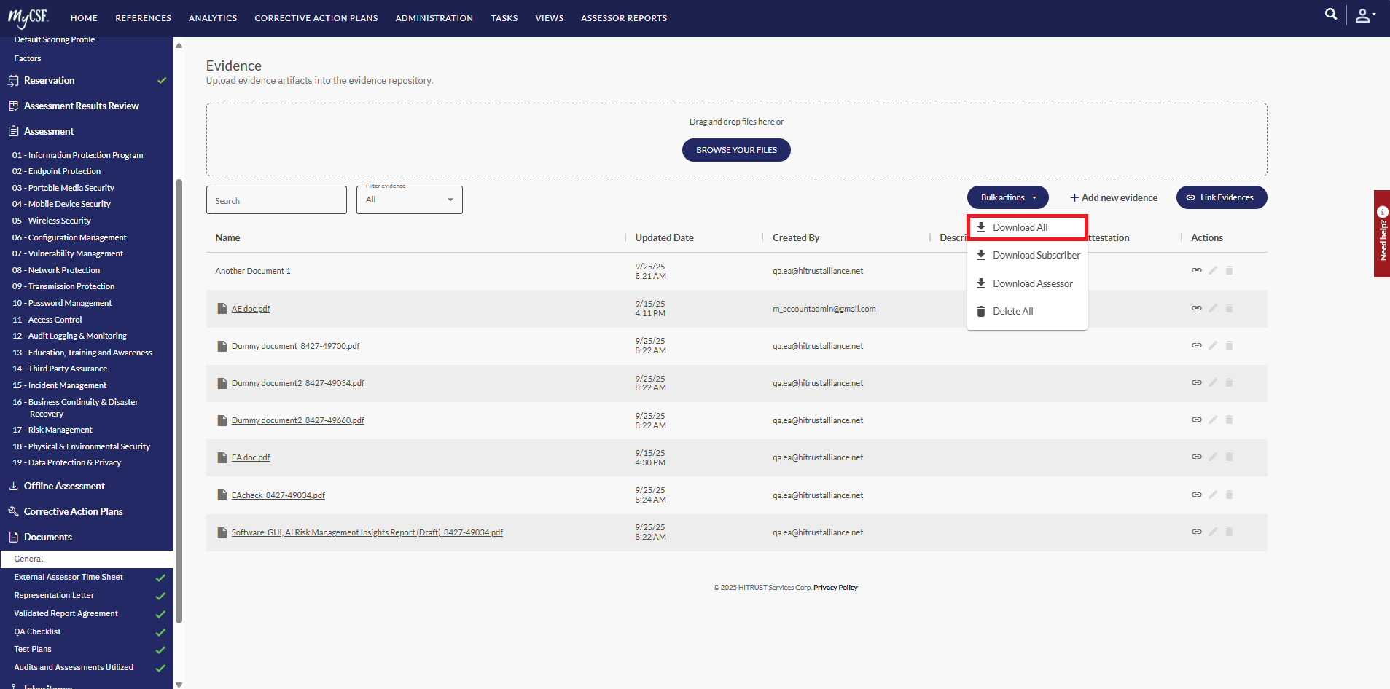Open the user account profile icon

pyautogui.click(x=1364, y=16)
